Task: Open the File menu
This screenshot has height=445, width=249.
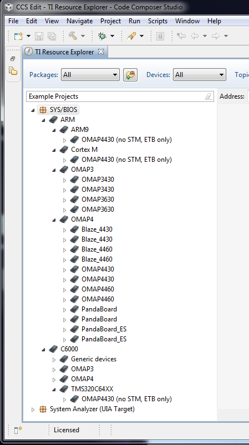Action: point(13,21)
